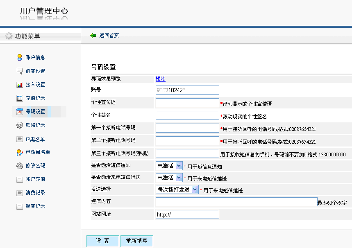Expand the 发送选择 dropdown

(177, 189)
